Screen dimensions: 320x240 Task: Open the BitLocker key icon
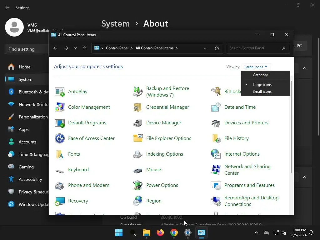tap(216, 92)
